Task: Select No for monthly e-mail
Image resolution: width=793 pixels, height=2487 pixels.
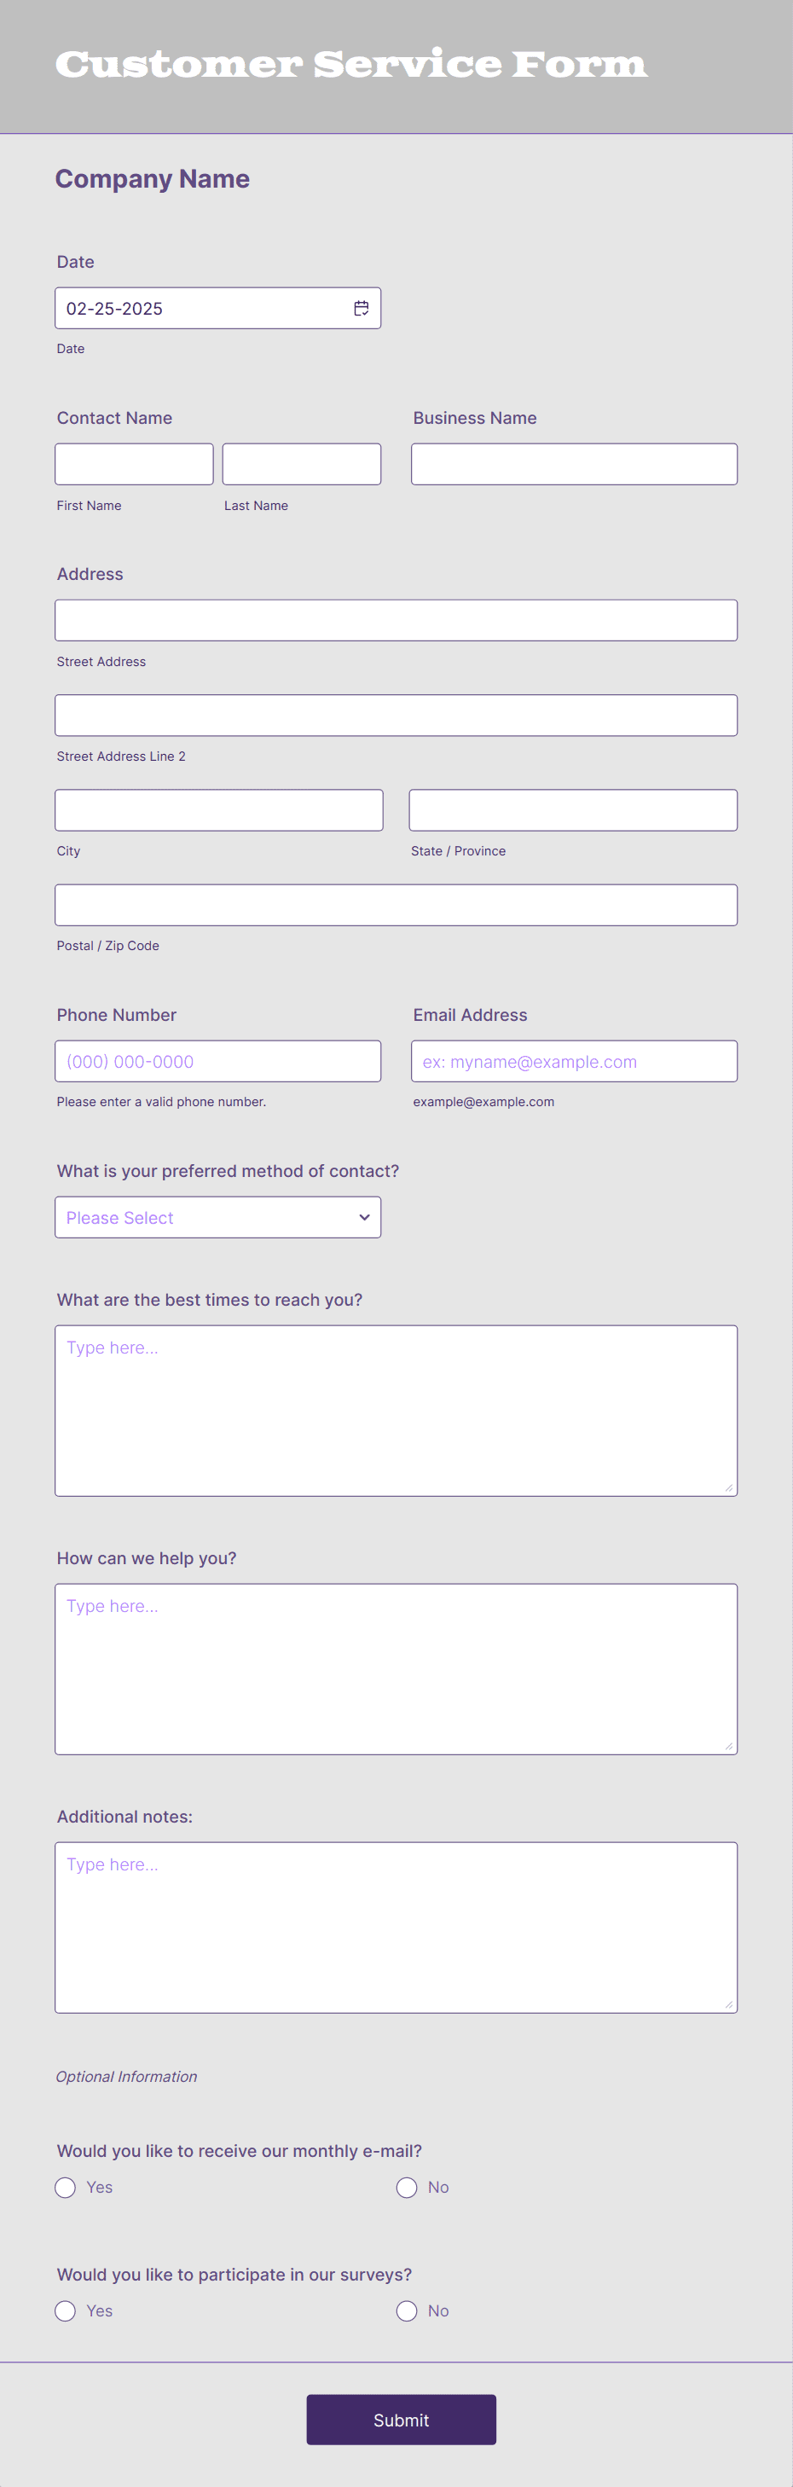Action: coord(407,2188)
